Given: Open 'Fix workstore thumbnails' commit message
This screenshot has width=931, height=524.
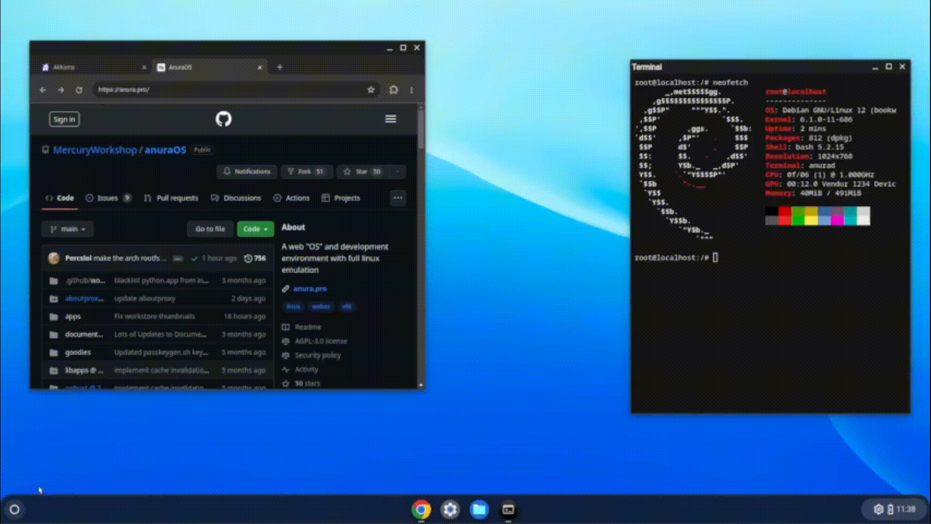Looking at the screenshot, I should [x=155, y=316].
